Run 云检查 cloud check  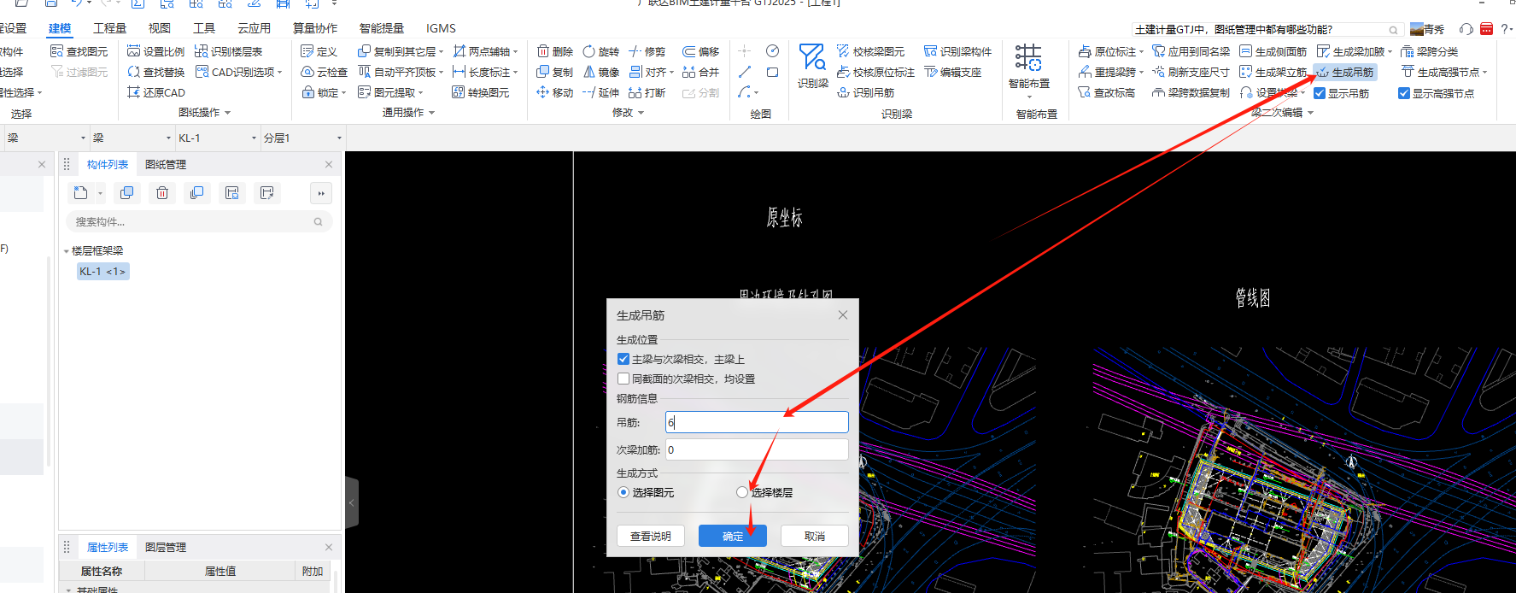click(324, 72)
